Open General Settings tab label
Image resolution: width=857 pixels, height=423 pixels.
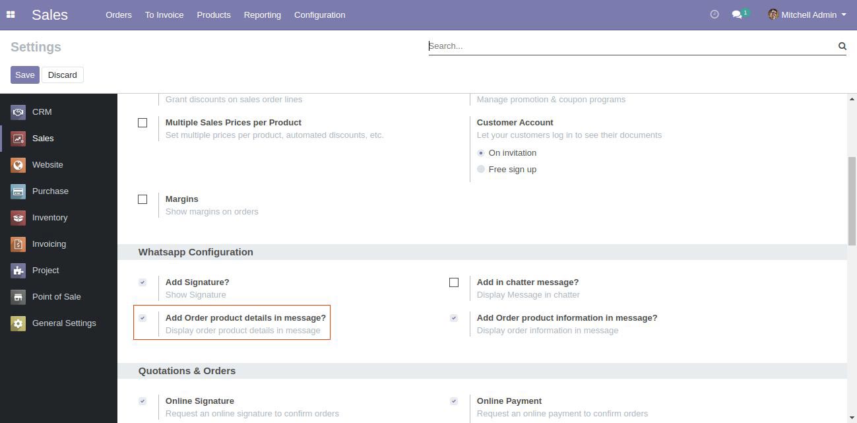(x=64, y=323)
